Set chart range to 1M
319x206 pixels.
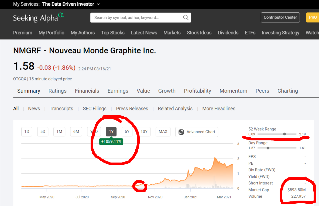[x=59, y=132]
